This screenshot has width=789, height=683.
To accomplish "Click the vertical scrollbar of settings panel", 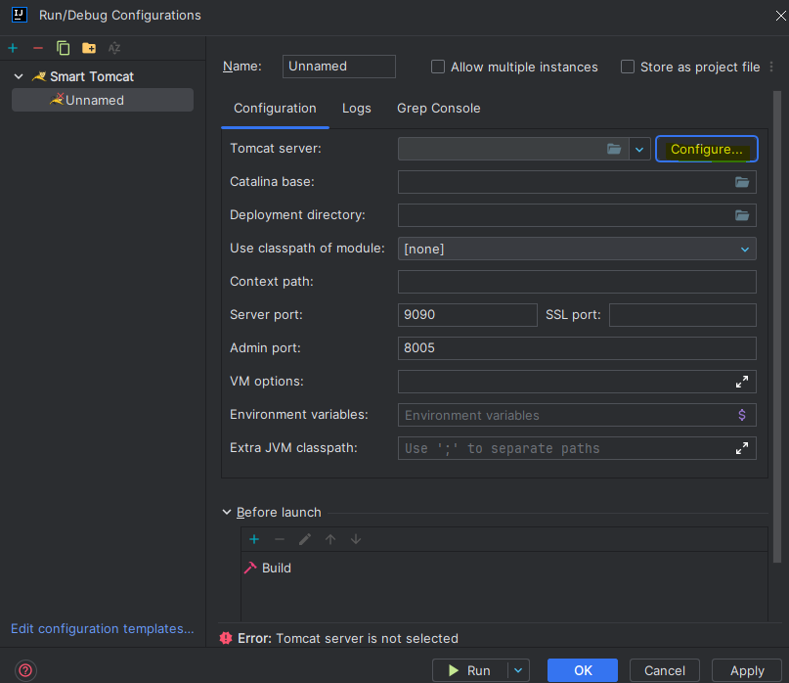I will (x=777, y=327).
